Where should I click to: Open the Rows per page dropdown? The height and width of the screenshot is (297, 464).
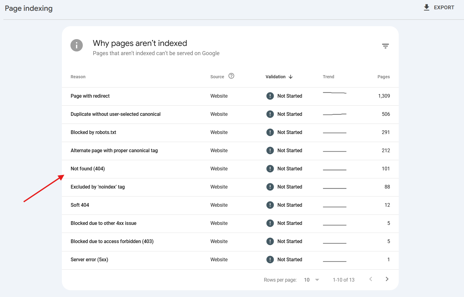312,280
